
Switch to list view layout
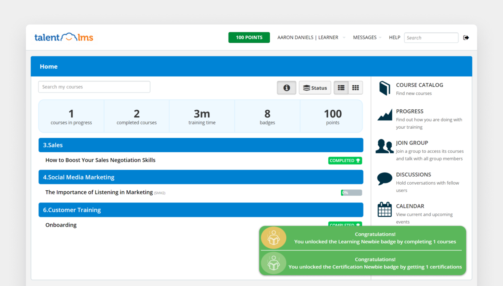[341, 88]
